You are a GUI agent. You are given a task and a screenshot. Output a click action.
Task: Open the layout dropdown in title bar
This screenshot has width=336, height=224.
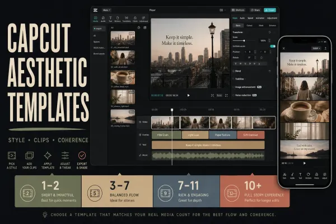click(x=223, y=10)
